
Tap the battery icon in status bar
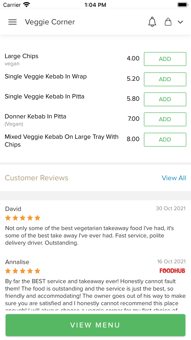point(182,5)
